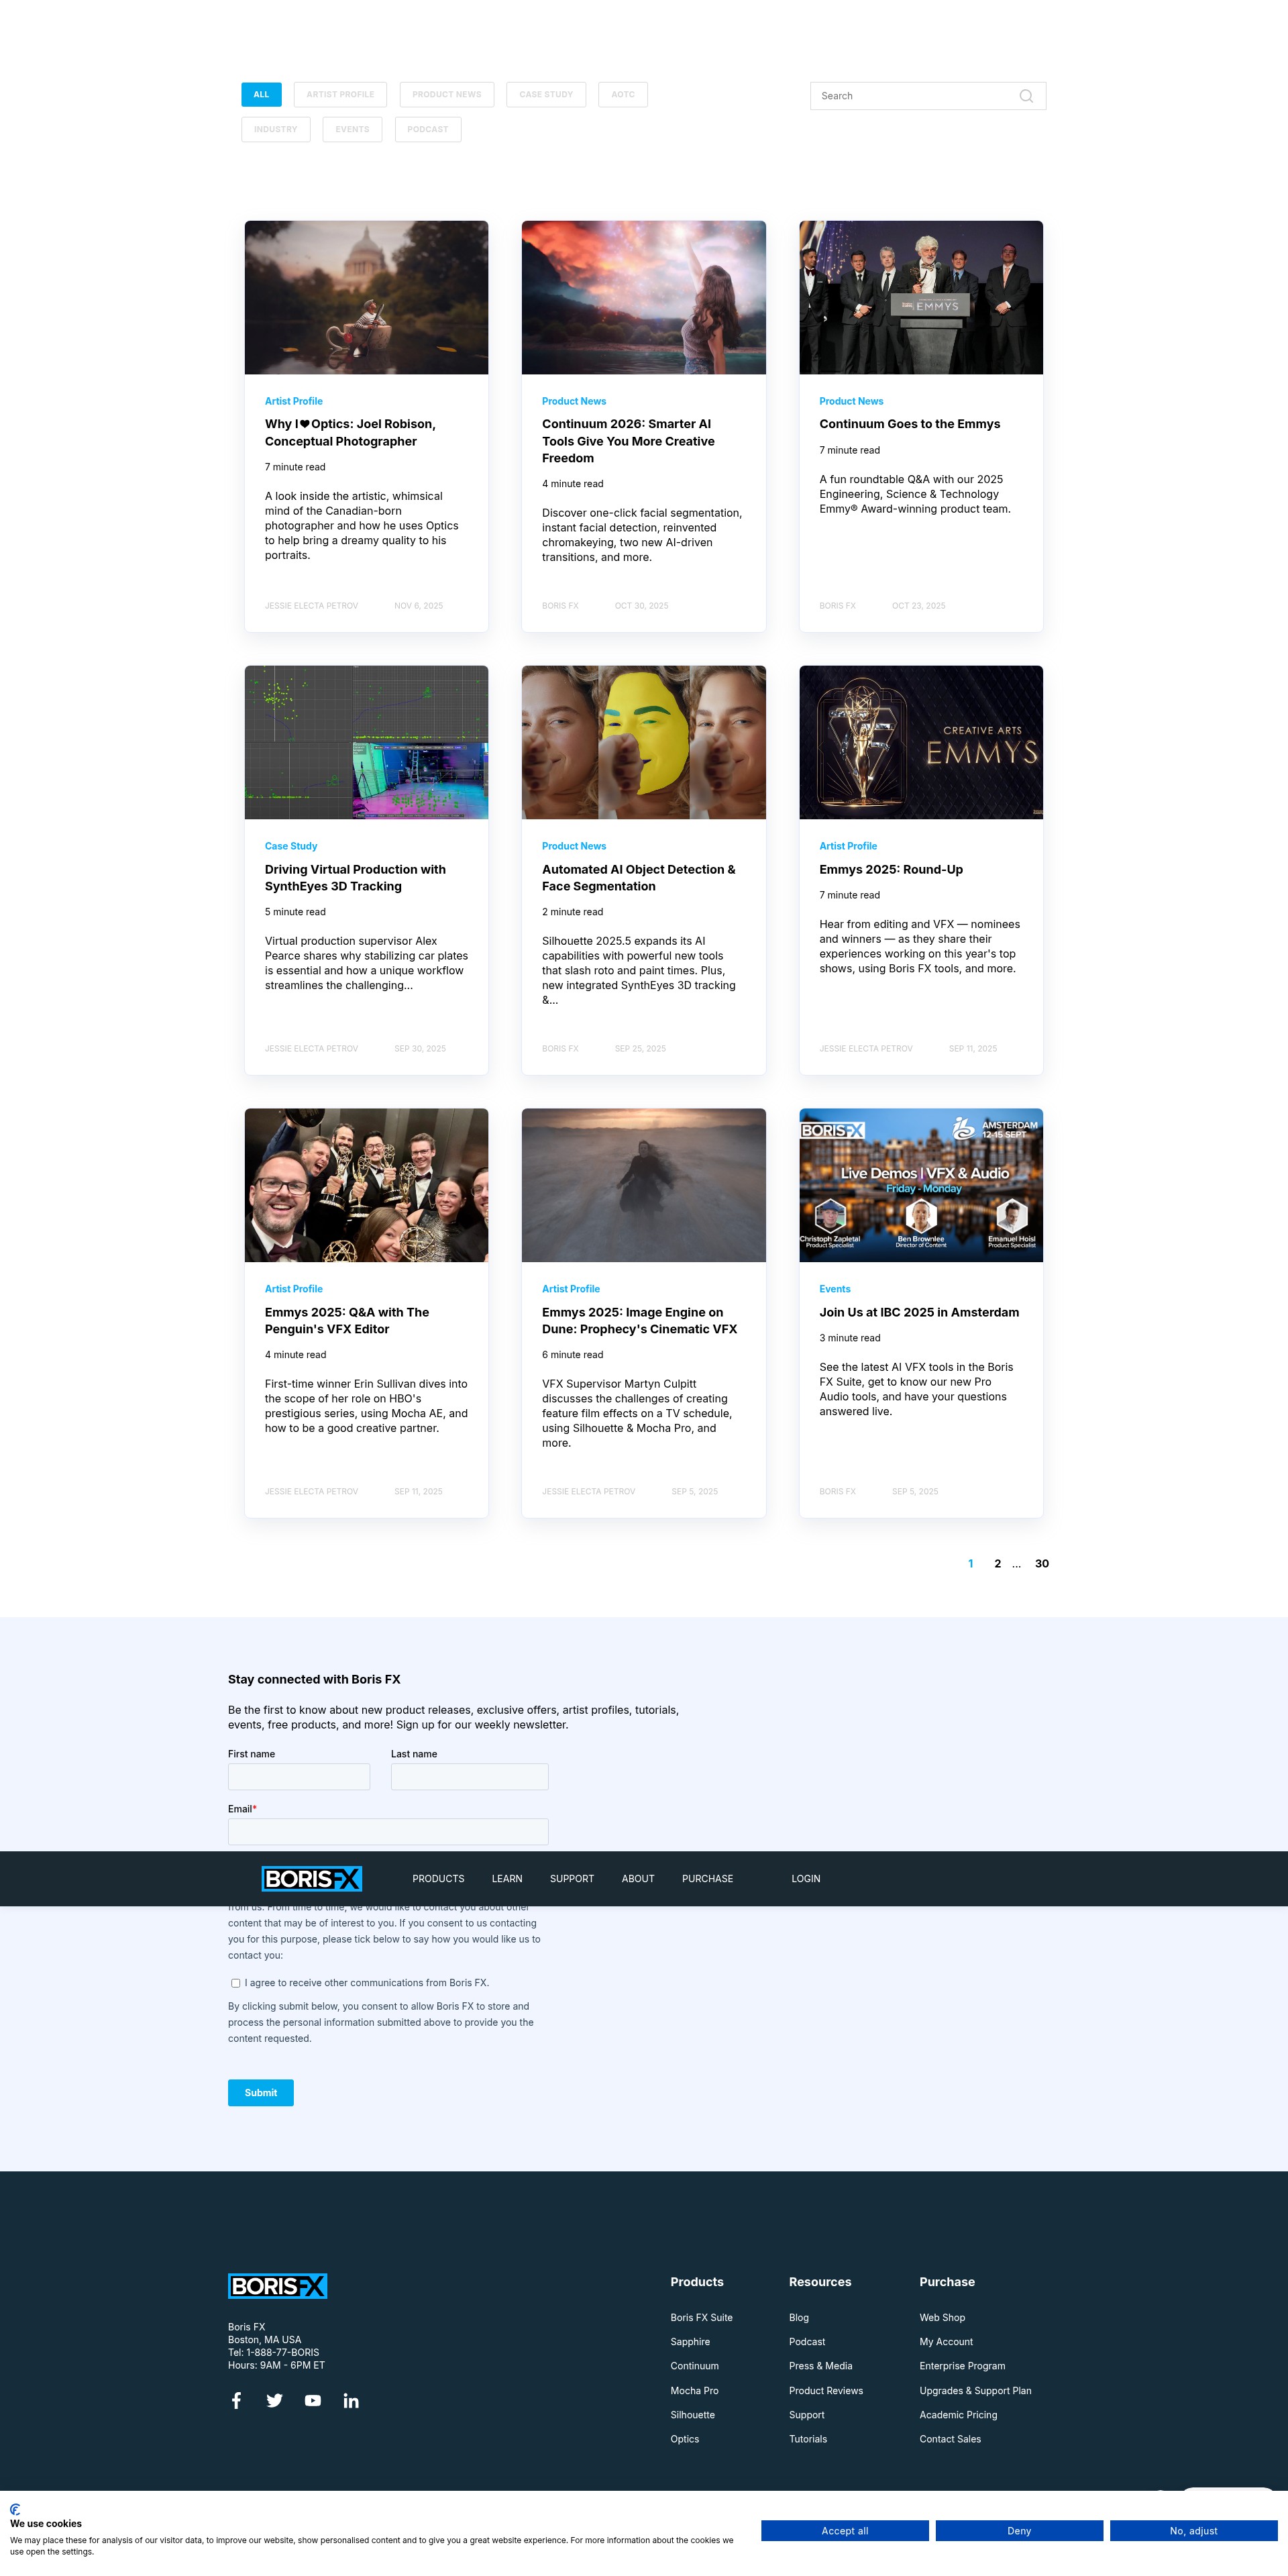This screenshot has width=1288, height=2576.
Task: Open Tutorials footer link
Action: coord(808,2440)
